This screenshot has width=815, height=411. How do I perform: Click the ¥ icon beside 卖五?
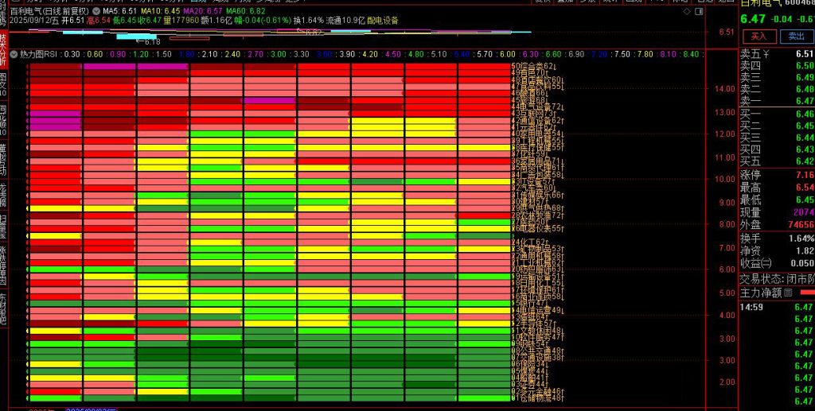tap(767, 53)
